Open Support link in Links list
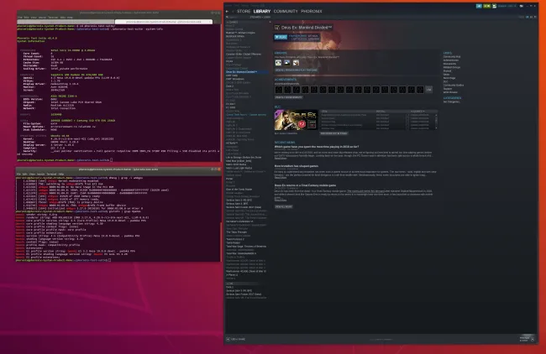This screenshot has width=546, height=354. click(448, 89)
